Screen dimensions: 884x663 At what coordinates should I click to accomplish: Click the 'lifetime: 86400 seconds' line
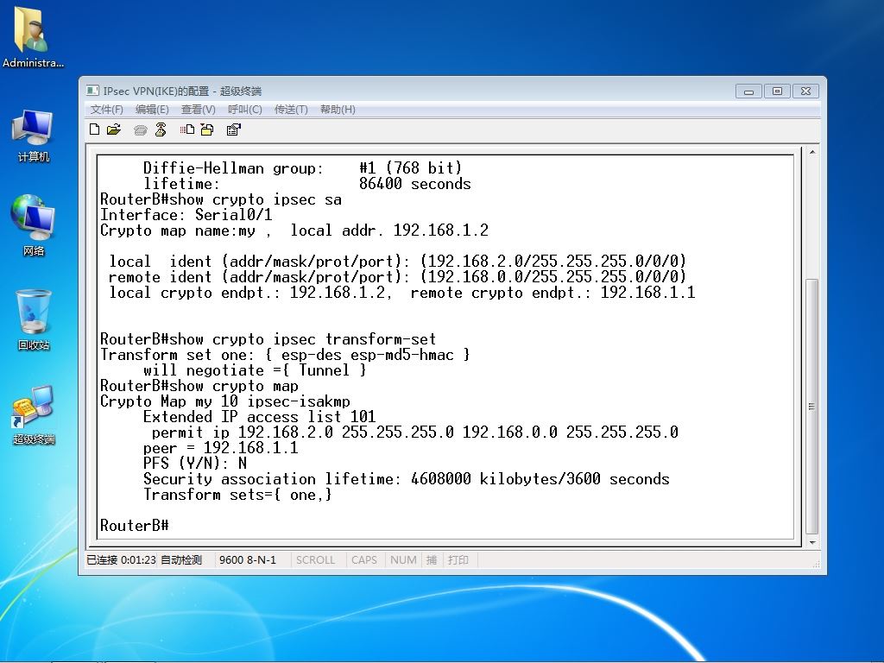tap(306, 184)
